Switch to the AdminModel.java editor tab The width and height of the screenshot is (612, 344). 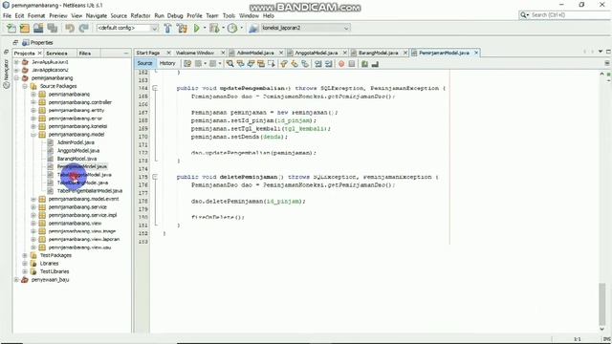(x=255, y=53)
